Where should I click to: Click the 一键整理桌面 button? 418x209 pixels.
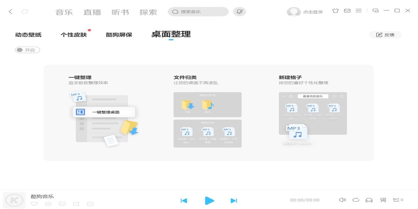click(104, 112)
